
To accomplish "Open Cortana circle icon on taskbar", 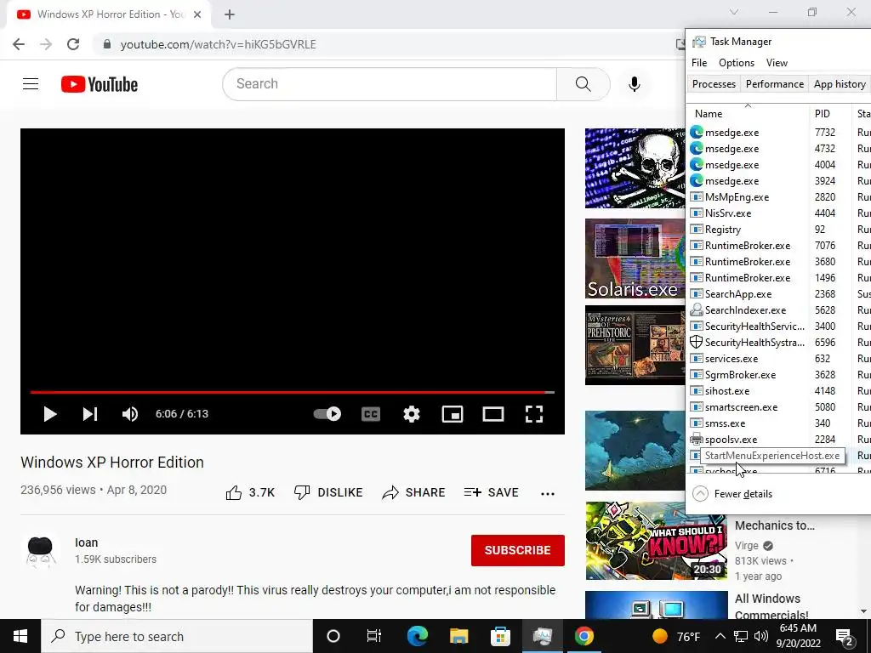I will pyautogui.click(x=333, y=636).
